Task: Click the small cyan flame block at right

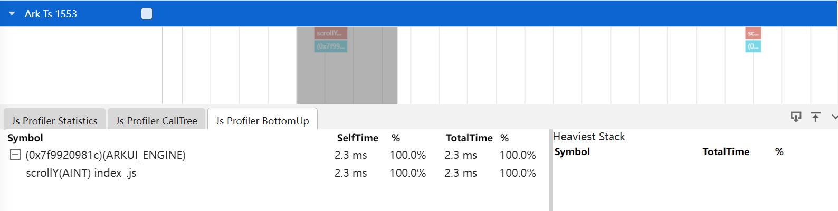Action: (753, 46)
